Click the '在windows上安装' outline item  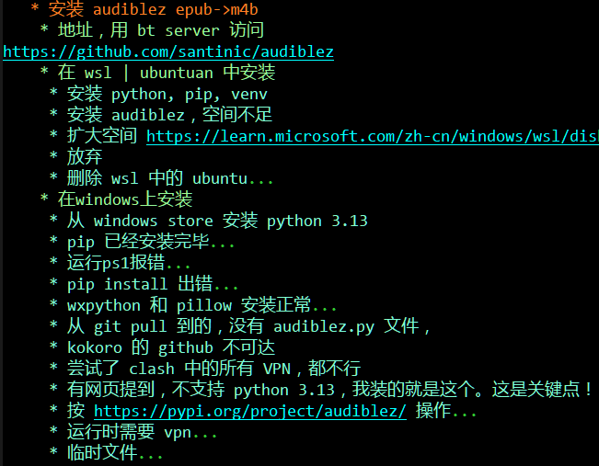coord(125,199)
